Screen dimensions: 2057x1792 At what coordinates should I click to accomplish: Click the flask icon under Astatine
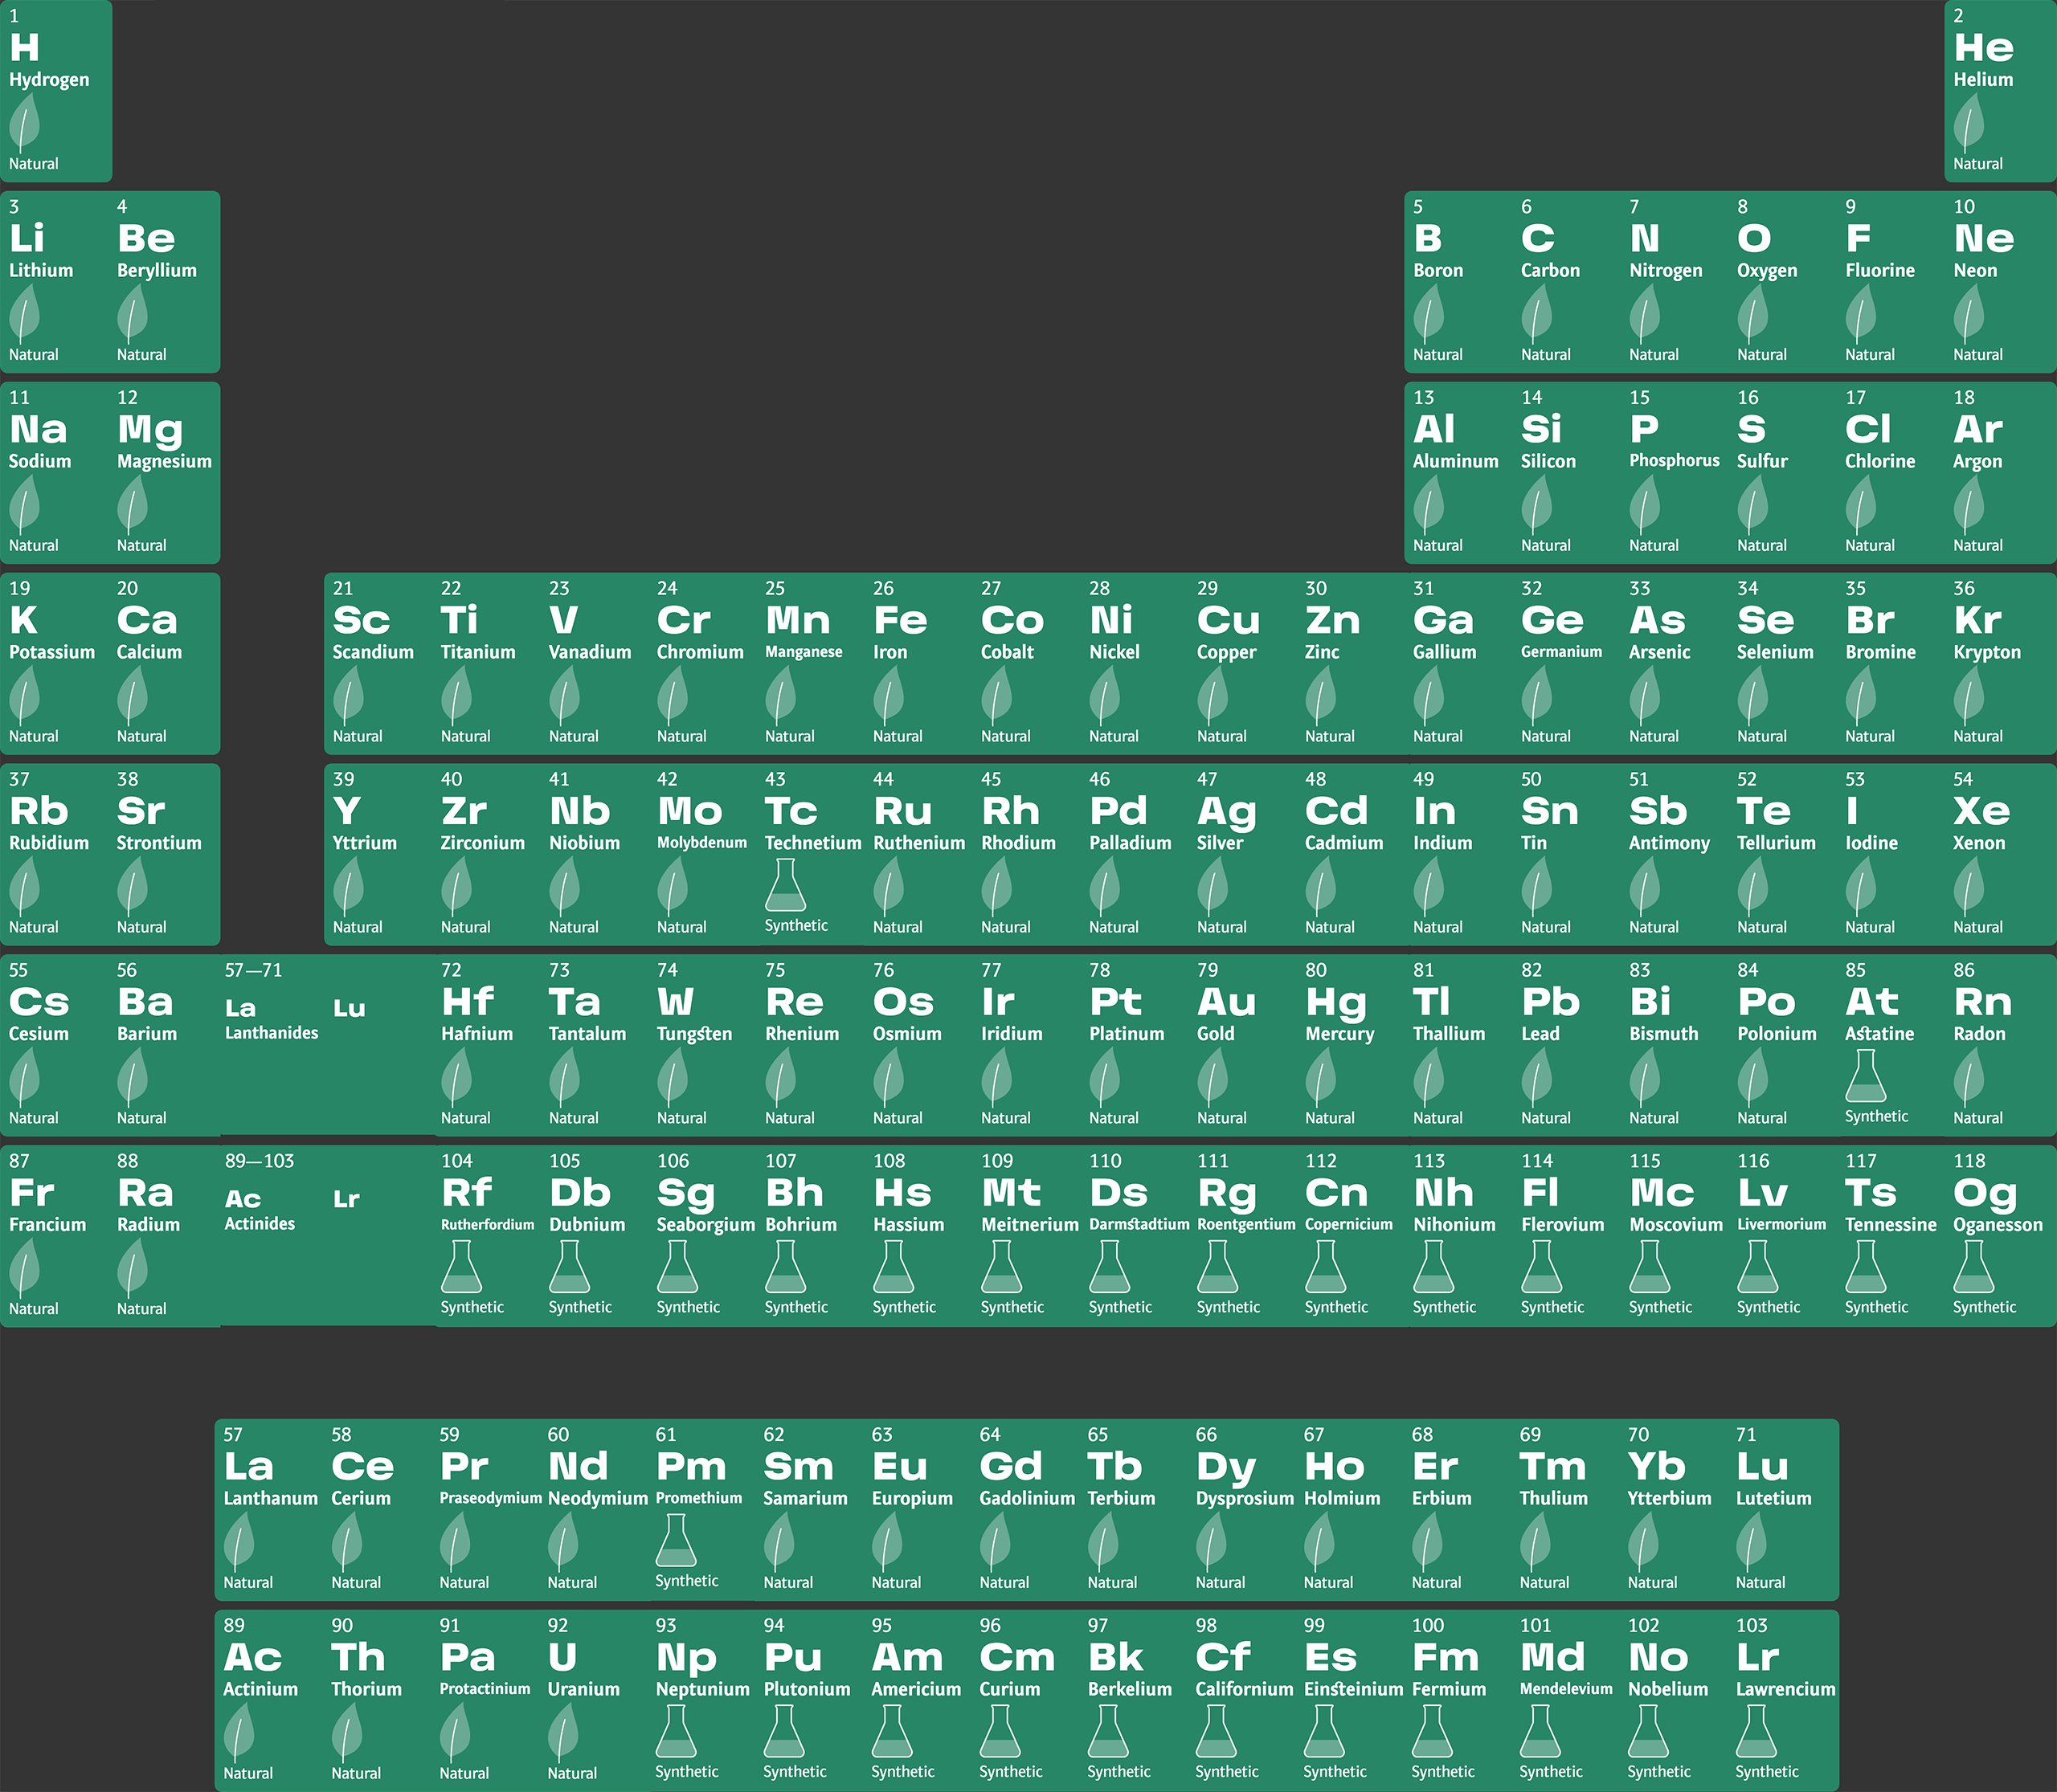click(x=1866, y=1076)
